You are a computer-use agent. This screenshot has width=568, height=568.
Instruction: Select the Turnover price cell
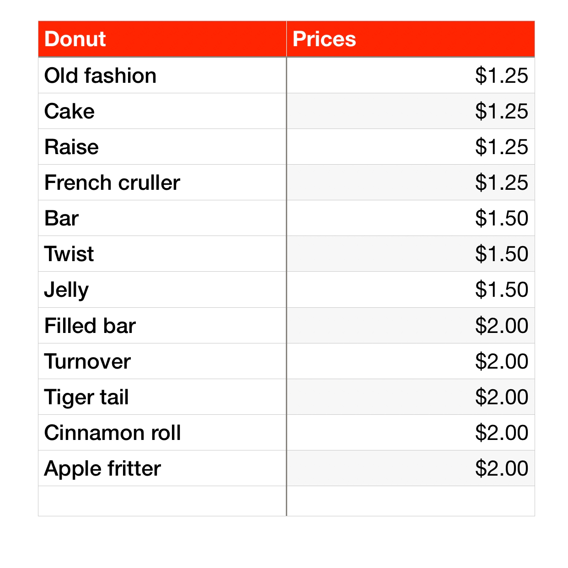click(x=410, y=361)
